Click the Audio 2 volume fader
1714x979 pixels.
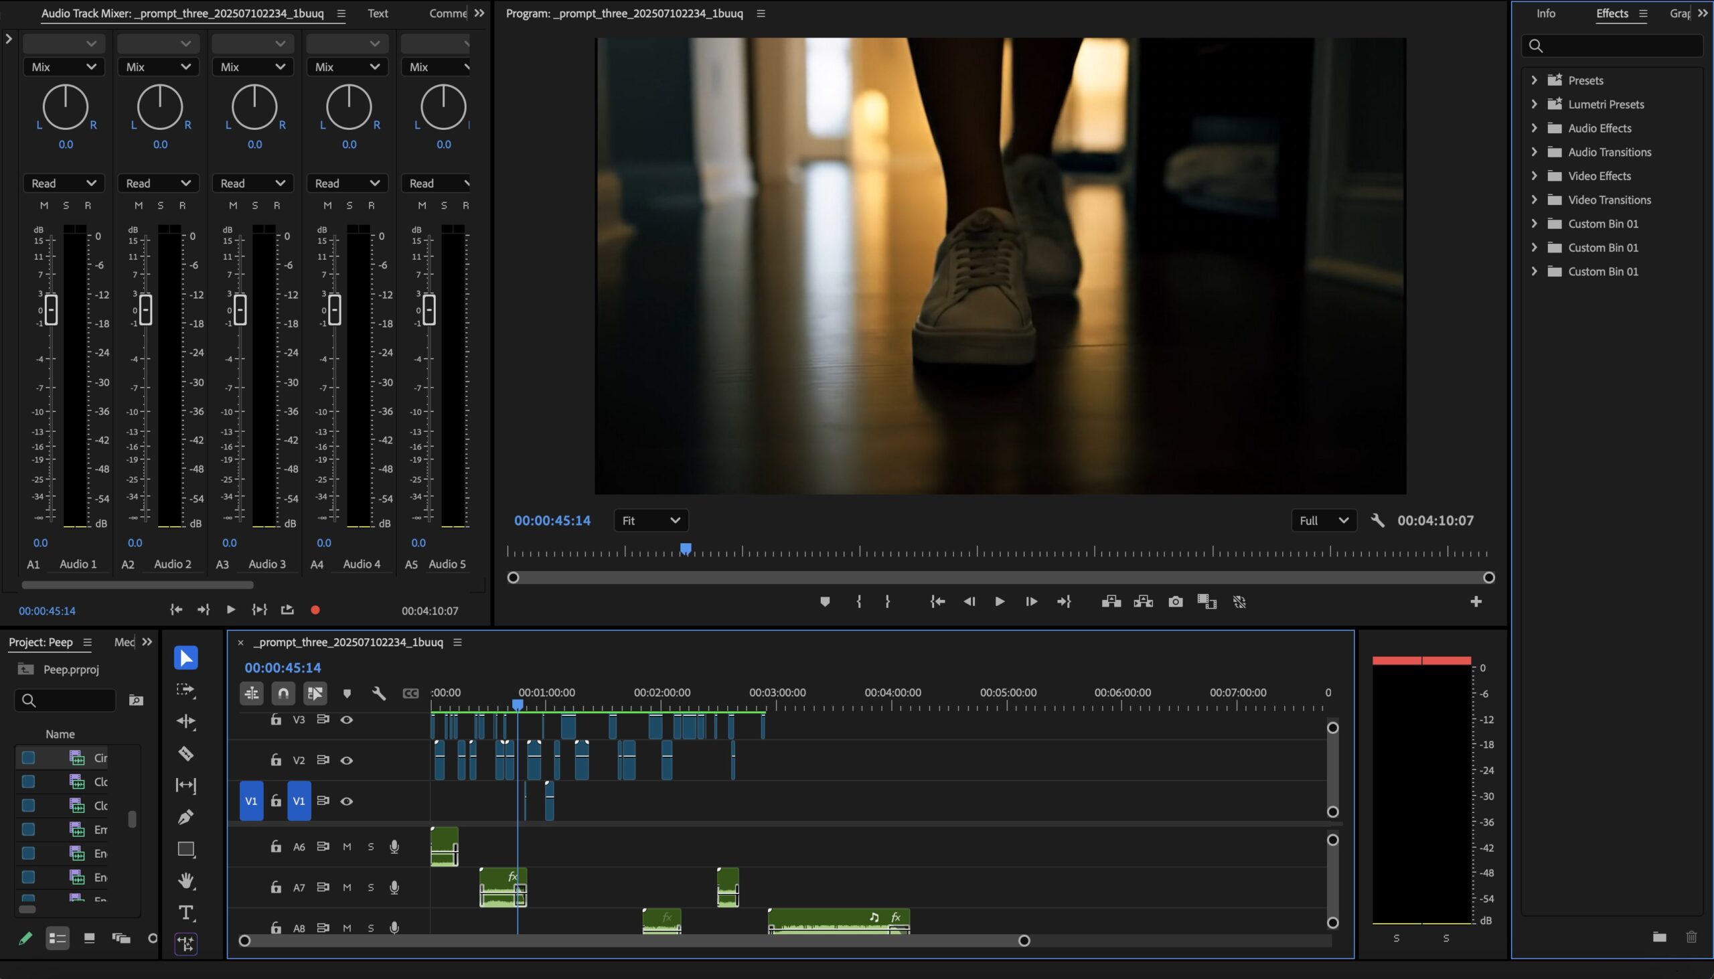[145, 310]
